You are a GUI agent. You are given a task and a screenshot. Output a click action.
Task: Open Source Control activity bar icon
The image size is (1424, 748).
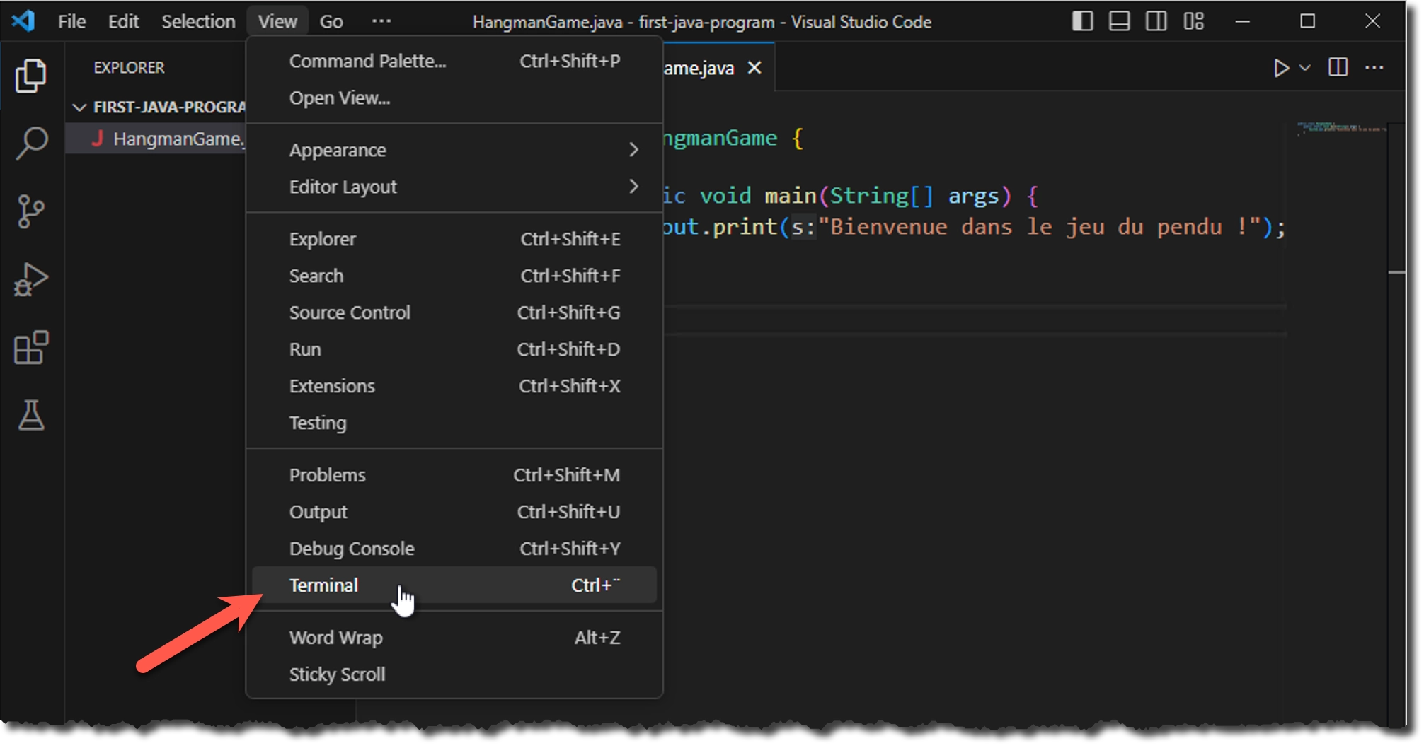pyautogui.click(x=31, y=211)
